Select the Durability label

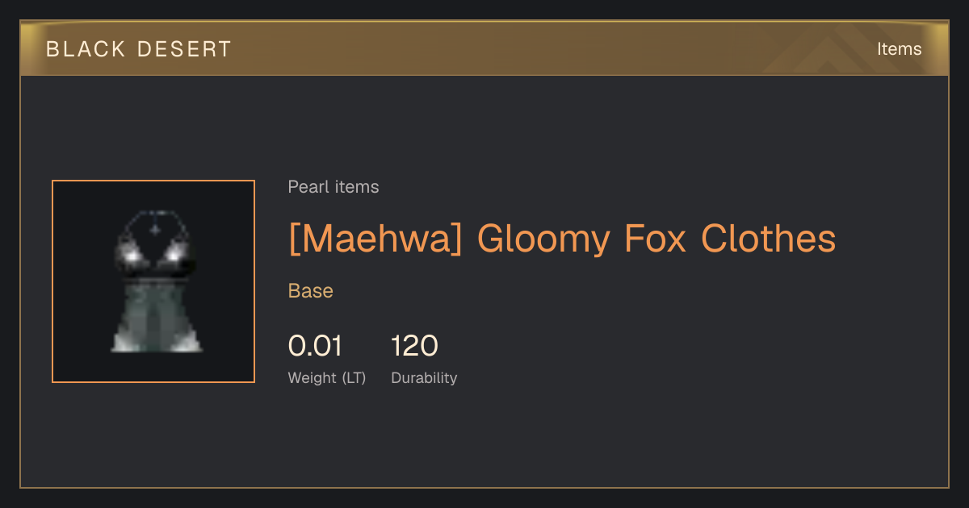[x=424, y=378]
